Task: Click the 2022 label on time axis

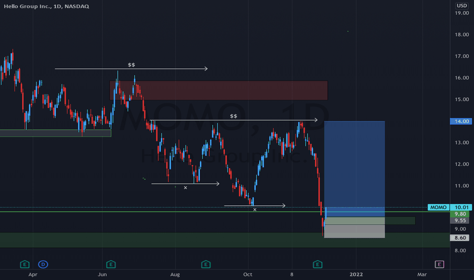Action: click(x=356, y=274)
